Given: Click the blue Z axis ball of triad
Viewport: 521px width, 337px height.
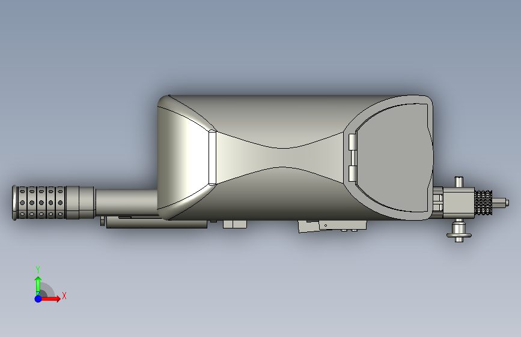Looking at the screenshot, I should [x=38, y=299].
